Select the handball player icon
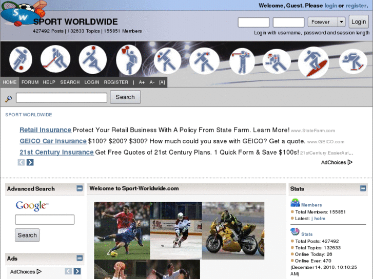The height and width of the screenshot is (279, 373). pyautogui.click(x=92, y=59)
